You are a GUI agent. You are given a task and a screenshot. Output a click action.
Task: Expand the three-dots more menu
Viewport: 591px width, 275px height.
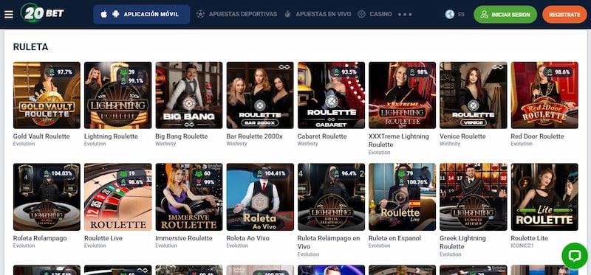405,14
